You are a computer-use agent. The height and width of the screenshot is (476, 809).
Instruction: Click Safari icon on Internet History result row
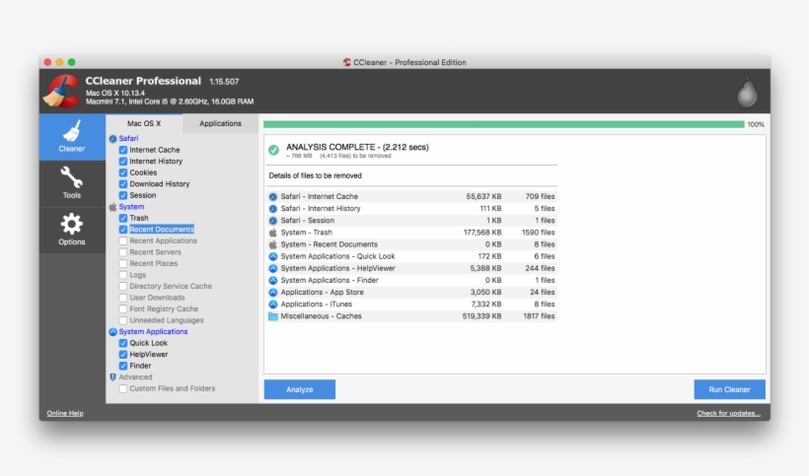coord(273,209)
